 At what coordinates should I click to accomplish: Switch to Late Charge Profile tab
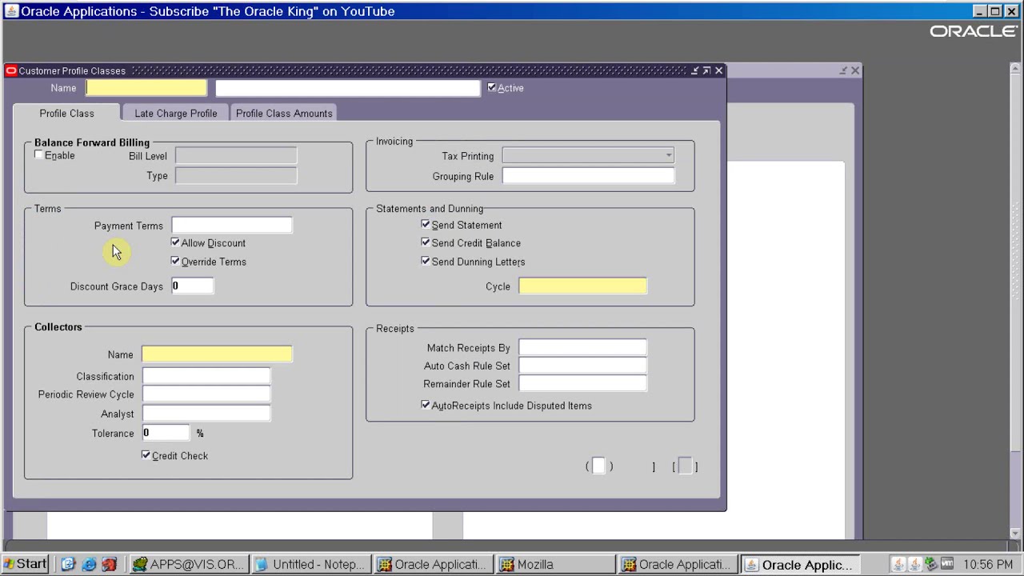coord(176,114)
